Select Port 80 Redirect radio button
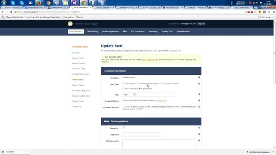 (123, 89)
